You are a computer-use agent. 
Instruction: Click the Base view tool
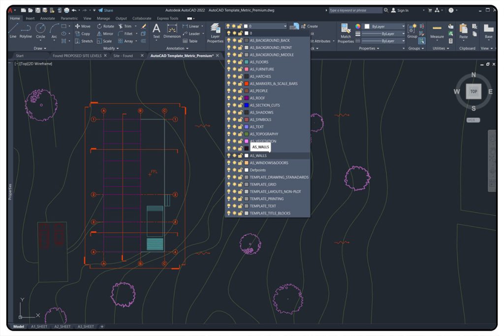pos(489,31)
